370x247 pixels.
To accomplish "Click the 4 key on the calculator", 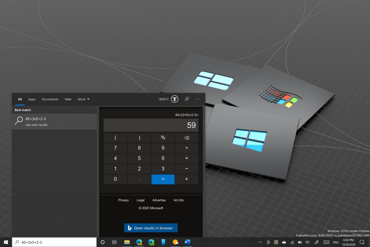I will pyautogui.click(x=115, y=158).
